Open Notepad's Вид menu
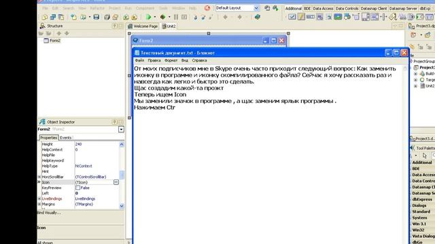Screen dimensions: 435x244 [x=185, y=60]
